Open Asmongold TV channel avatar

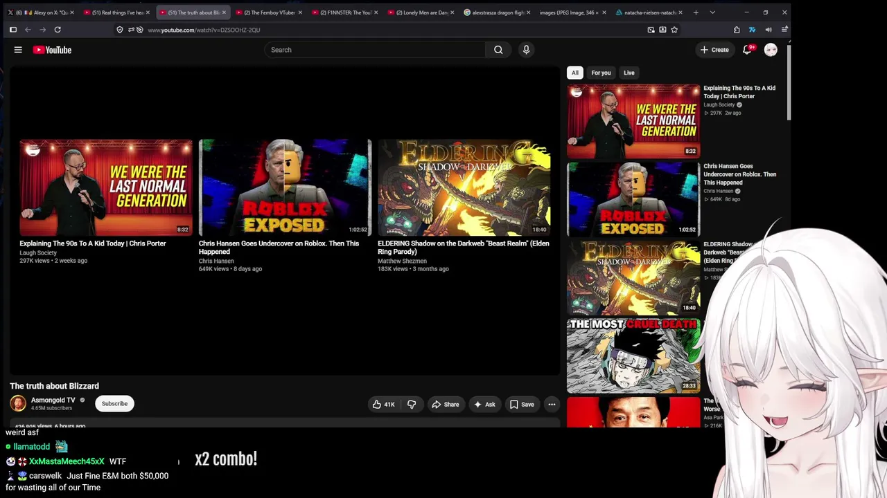pyautogui.click(x=18, y=403)
